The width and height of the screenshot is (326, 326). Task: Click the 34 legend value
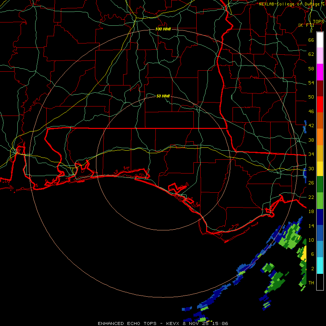click(x=311, y=154)
